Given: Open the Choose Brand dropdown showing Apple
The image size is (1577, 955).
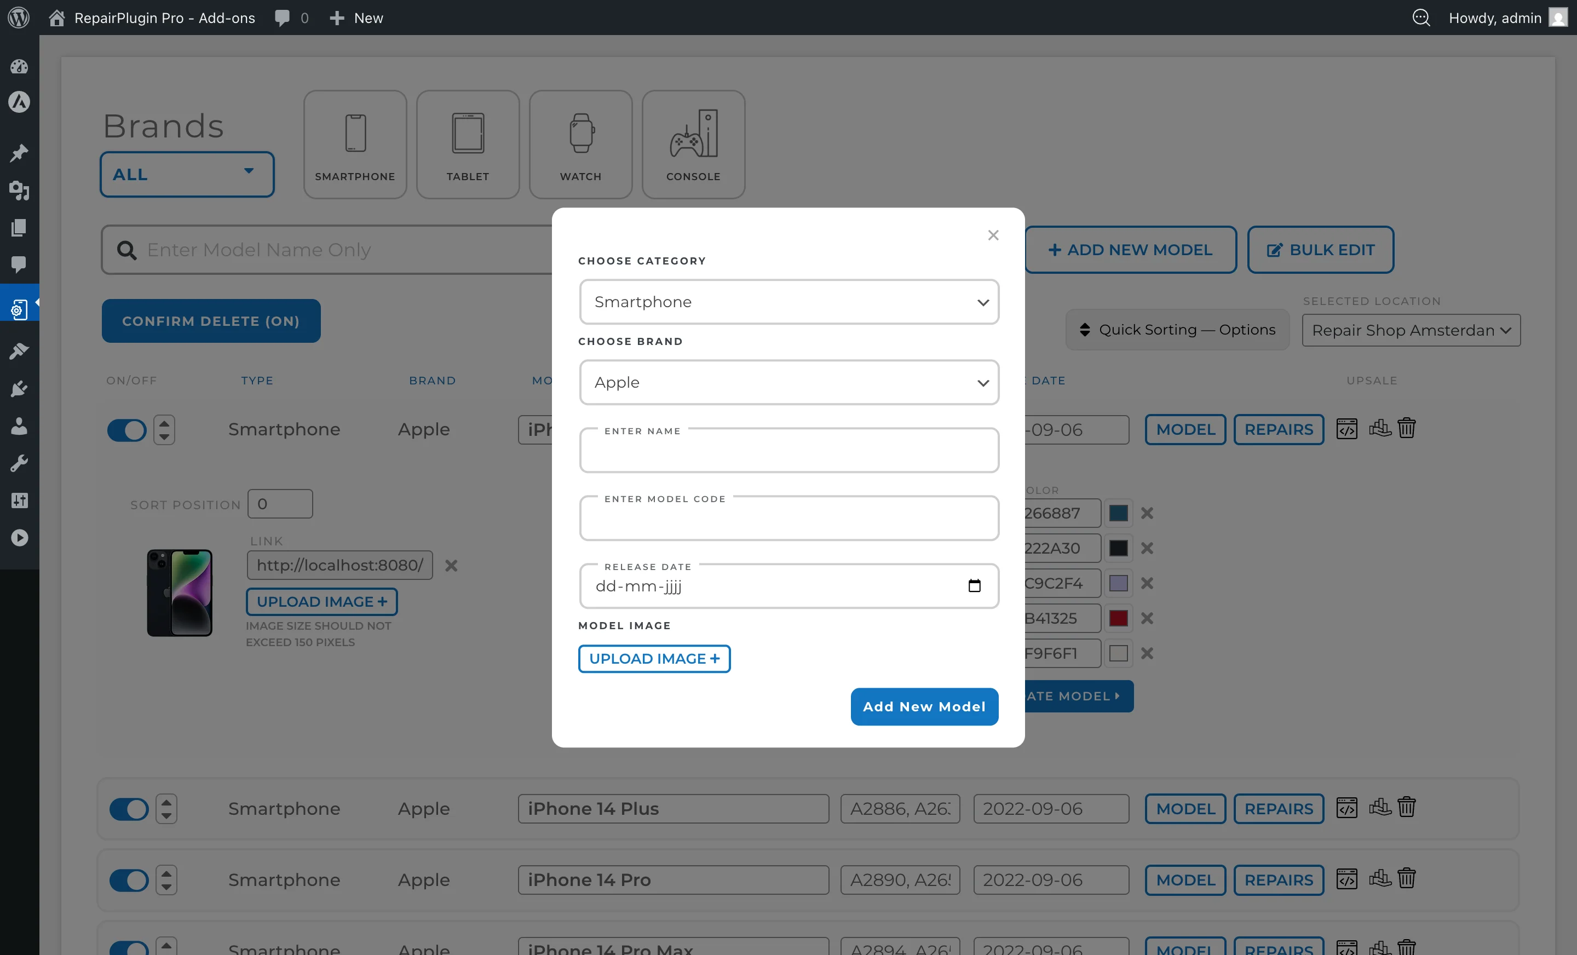Looking at the screenshot, I should point(788,382).
